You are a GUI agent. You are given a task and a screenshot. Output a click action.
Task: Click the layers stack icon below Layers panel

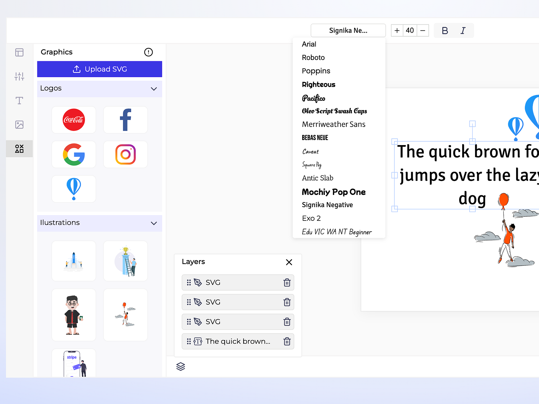pyautogui.click(x=181, y=367)
